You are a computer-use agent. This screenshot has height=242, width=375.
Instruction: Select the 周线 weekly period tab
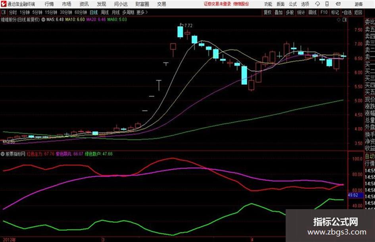point(105,12)
